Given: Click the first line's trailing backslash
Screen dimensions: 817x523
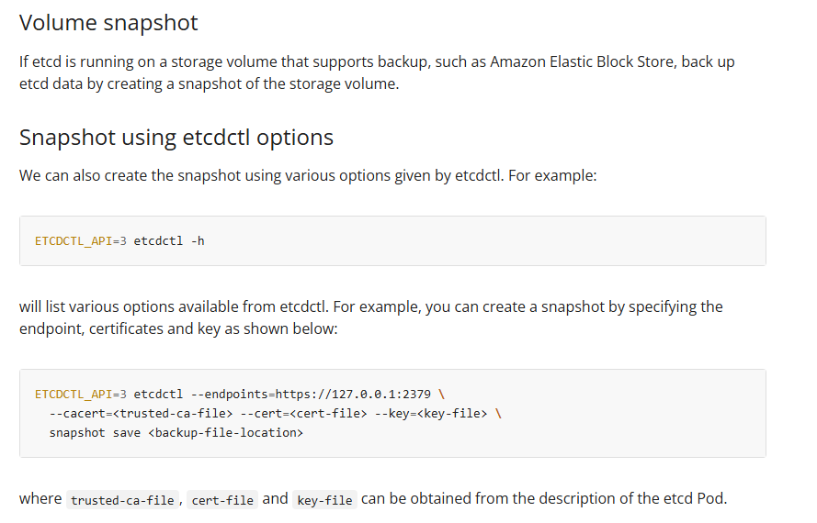Looking at the screenshot, I should pyautogui.click(x=442, y=395).
